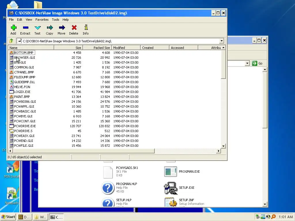Switch to DOSBox taskbar button
This screenshot has height=221, width=295.
[x=24, y=217]
